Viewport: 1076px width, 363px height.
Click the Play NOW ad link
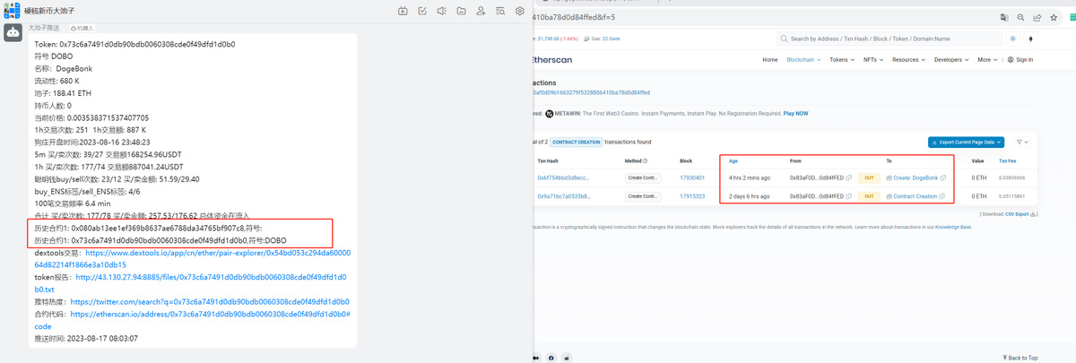tap(795, 114)
